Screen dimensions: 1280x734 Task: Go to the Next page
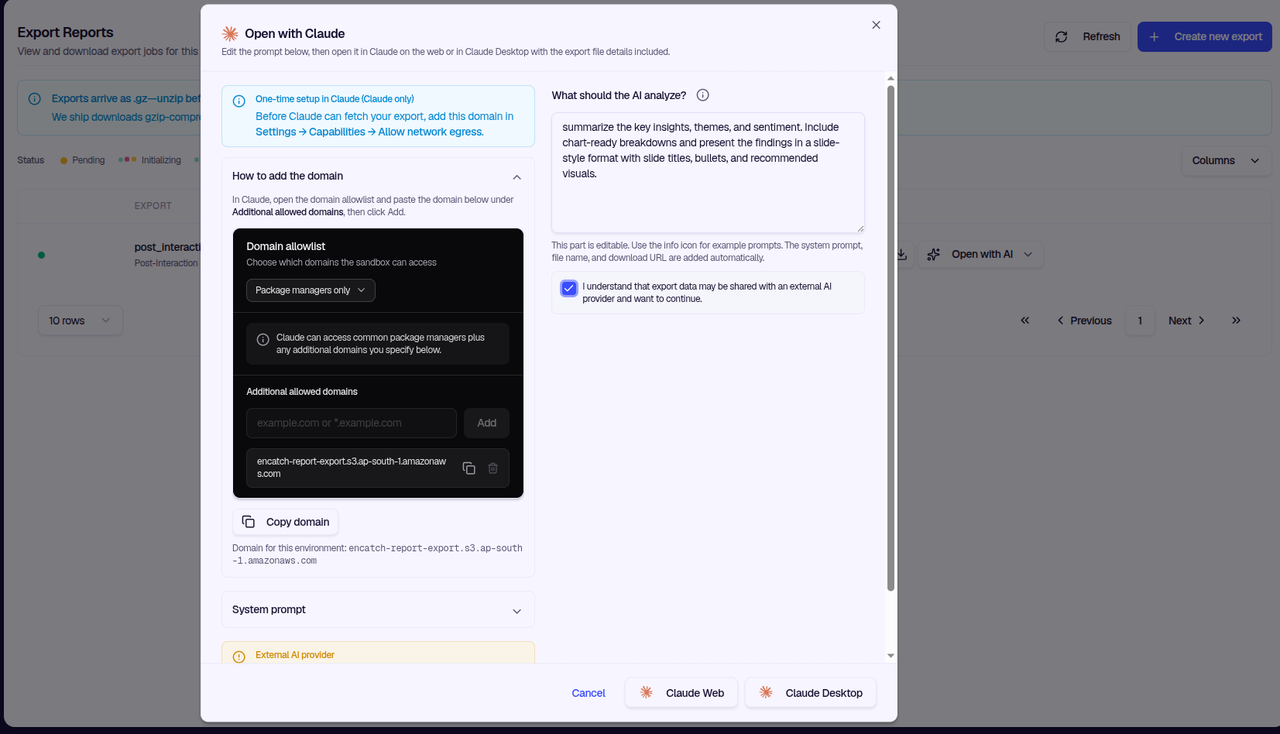1186,321
